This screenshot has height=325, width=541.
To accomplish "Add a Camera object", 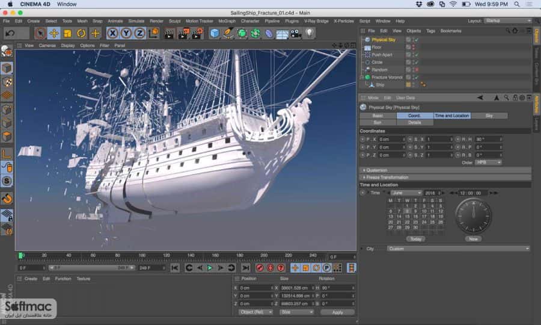I will point(296,34).
